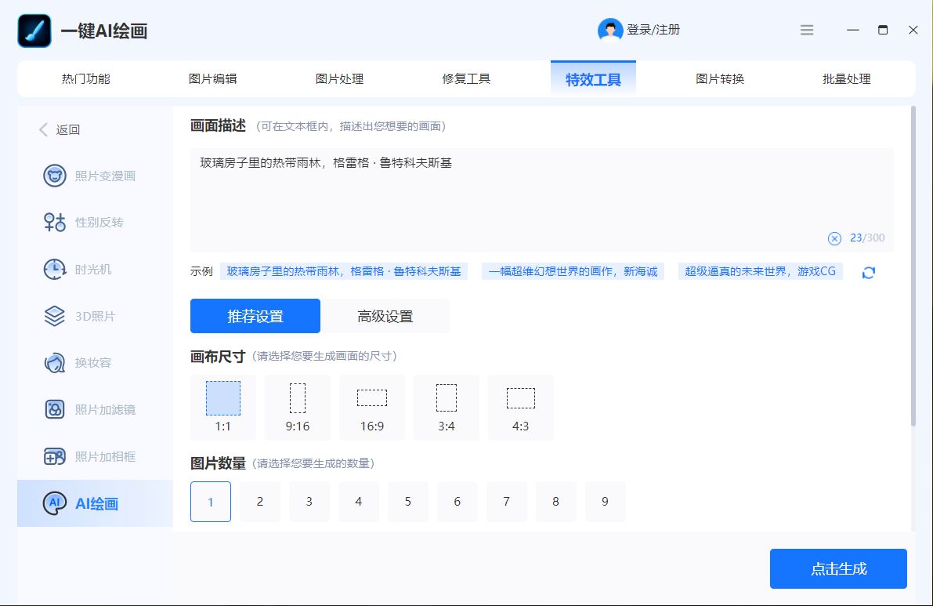Switch to 高级设置 tab
933x606 pixels.
tap(385, 316)
